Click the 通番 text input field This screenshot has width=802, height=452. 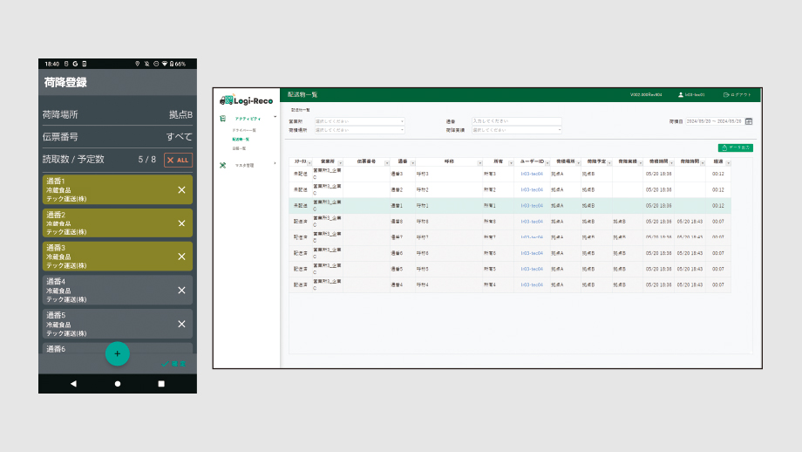(516, 121)
